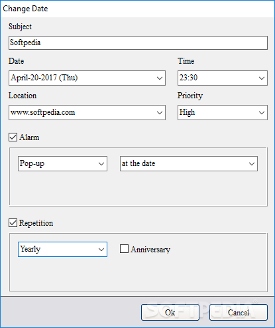The width and height of the screenshot is (275, 328).
Task: Expand the Time dropdown showing 23:30
Action: coord(223,78)
